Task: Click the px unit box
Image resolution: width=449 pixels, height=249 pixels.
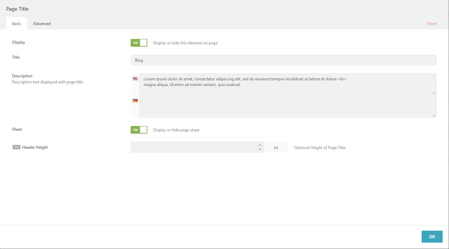Action: (276, 147)
